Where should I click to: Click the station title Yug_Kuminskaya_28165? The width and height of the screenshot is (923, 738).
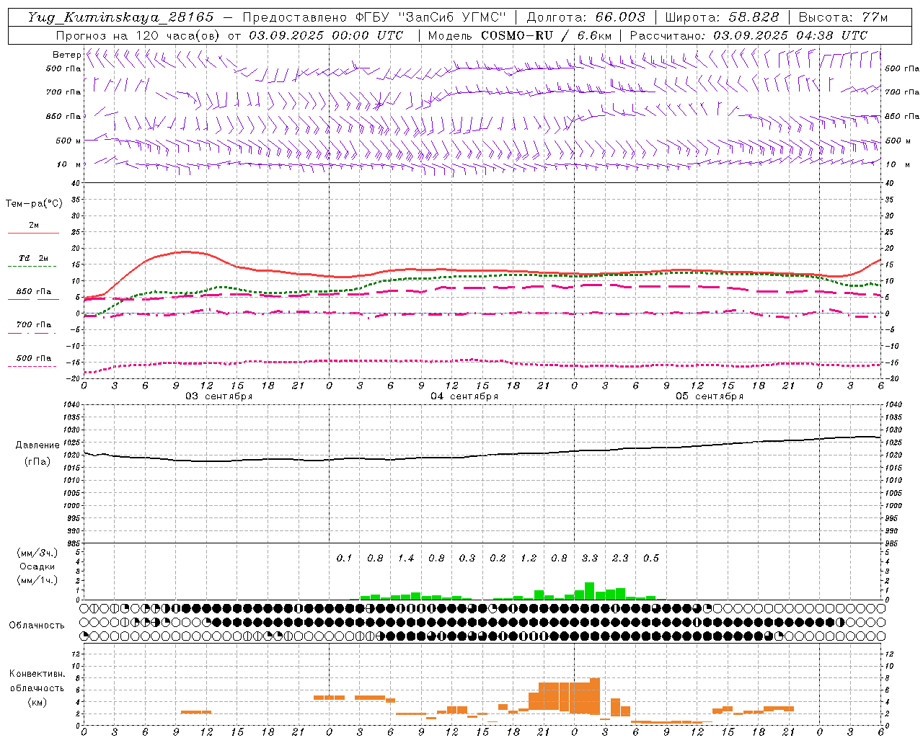point(120,17)
